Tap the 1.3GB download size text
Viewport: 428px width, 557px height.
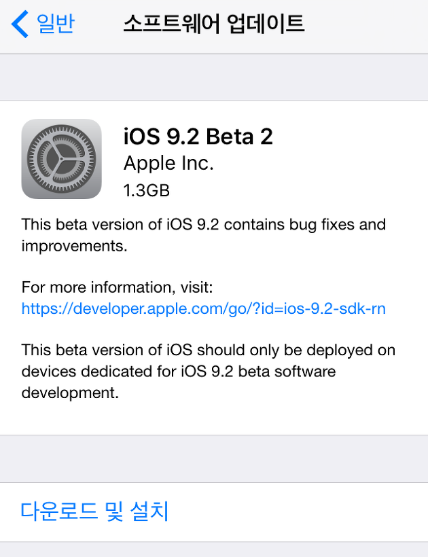point(146,190)
